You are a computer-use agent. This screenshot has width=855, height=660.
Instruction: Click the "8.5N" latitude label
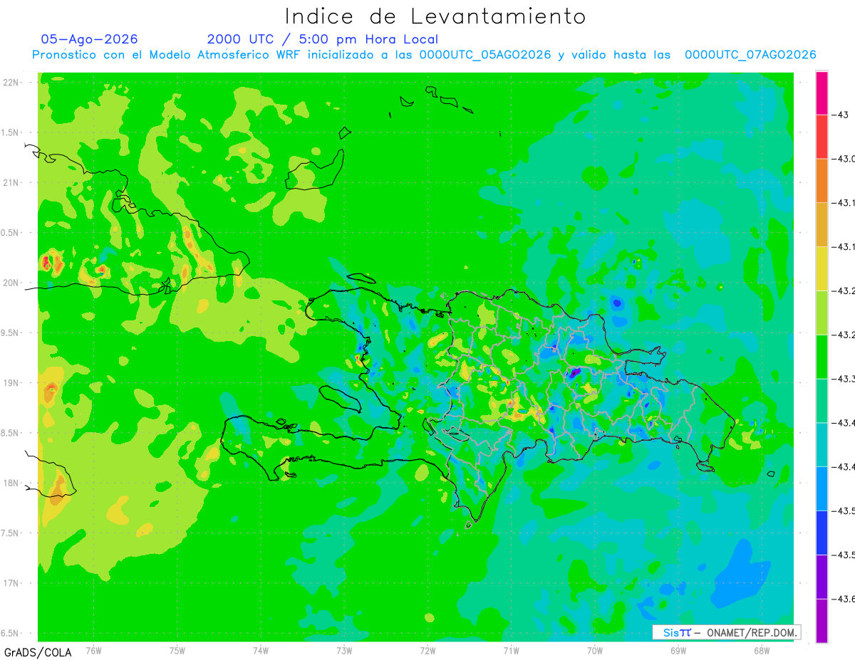[11, 433]
